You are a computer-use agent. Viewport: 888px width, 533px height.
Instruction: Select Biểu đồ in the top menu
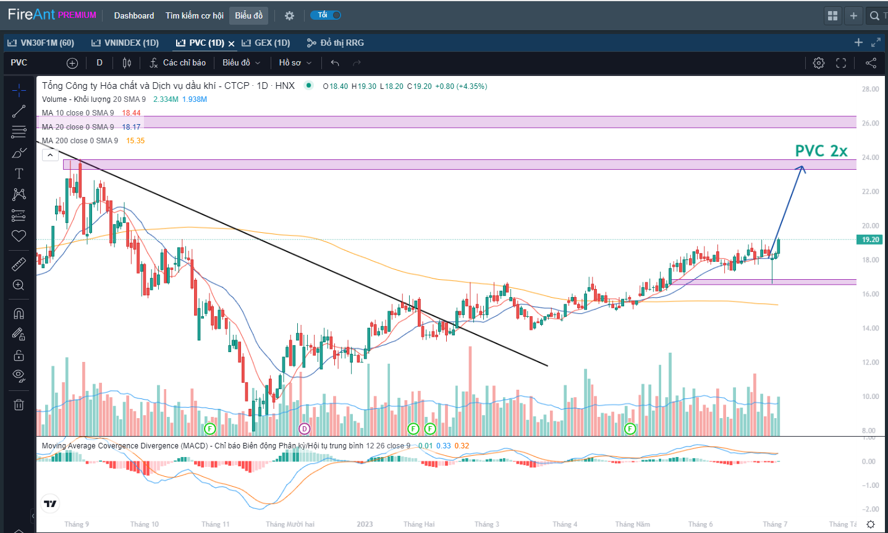coord(248,15)
